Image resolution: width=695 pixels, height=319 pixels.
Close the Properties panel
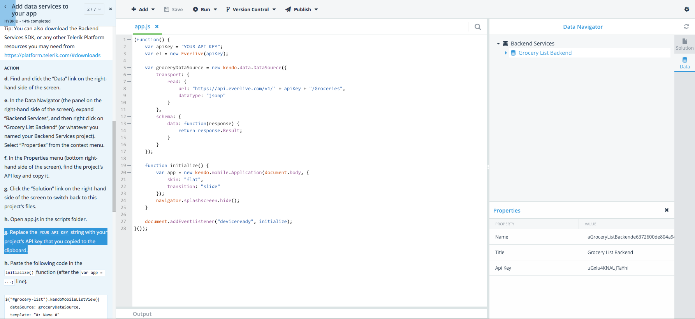tap(667, 210)
